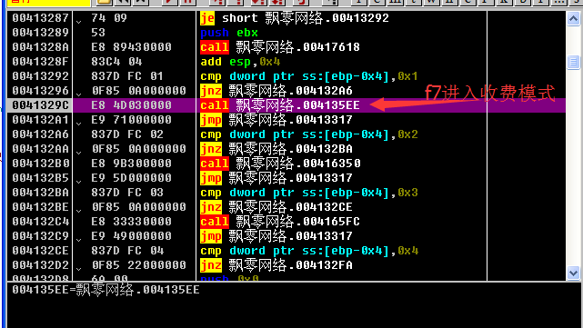Select hex bytes '837D FC 01'
The image size is (583, 328).
pyautogui.click(x=127, y=75)
